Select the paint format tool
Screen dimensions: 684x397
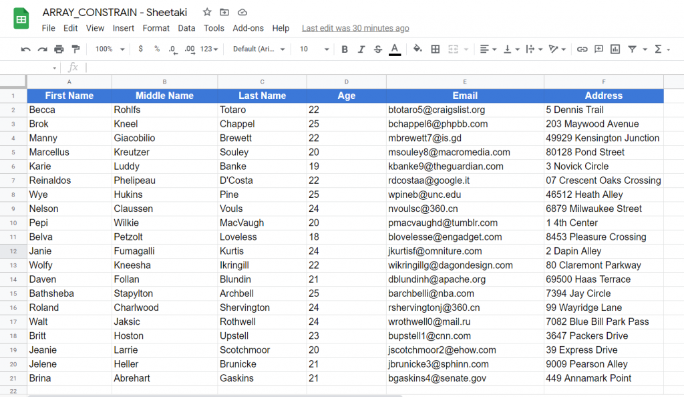tap(74, 49)
